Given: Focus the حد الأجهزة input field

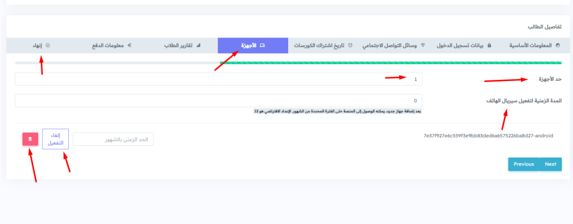Looking at the screenshot, I should coord(218,79).
